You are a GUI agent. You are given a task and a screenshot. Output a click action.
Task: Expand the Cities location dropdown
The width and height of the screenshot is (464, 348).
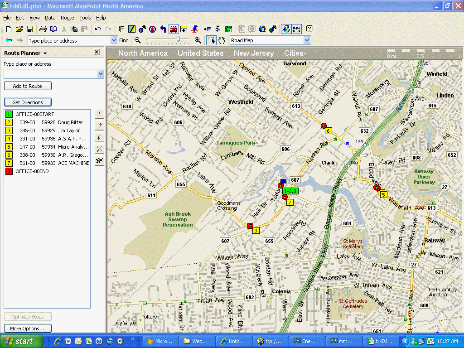(x=295, y=53)
